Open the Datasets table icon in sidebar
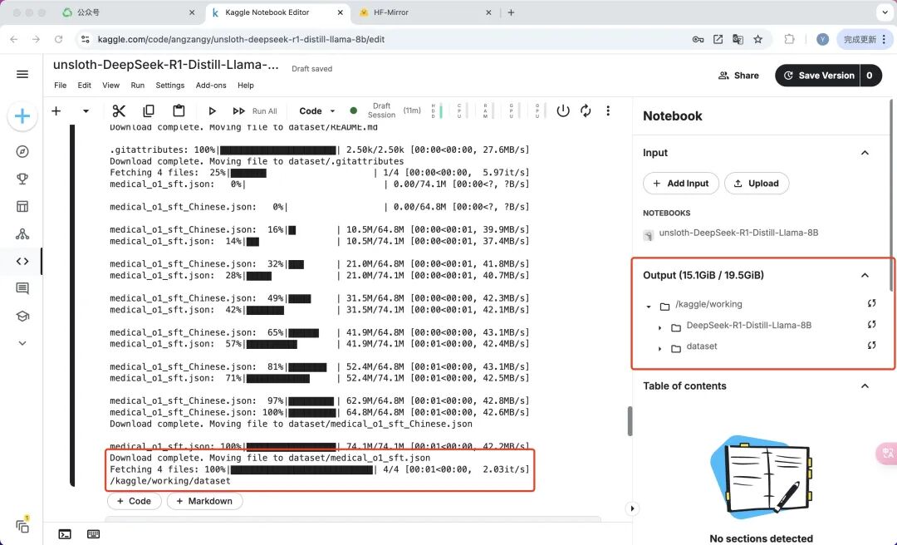Screen dimensions: 897x545 pyautogui.click(x=22, y=206)
